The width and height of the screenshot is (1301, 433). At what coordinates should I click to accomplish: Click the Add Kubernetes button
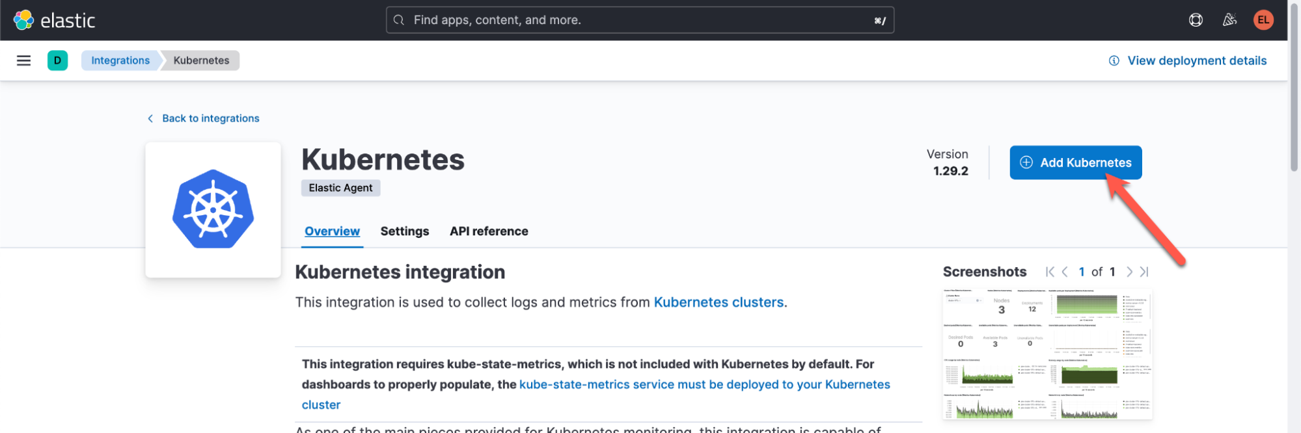click(x=1075, y=163)
